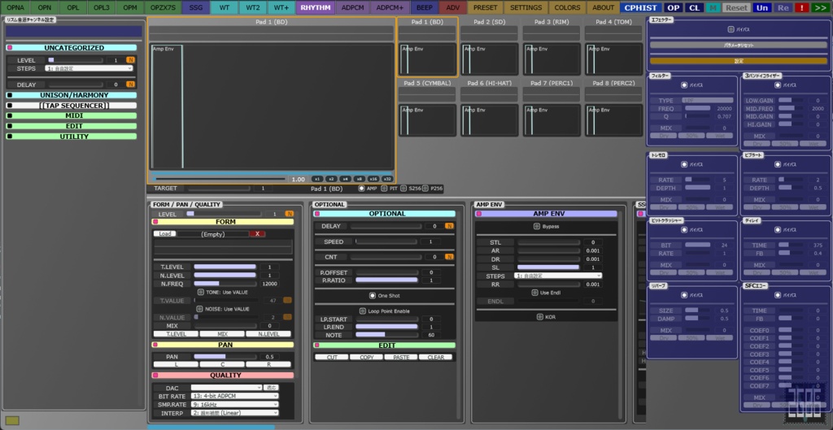833x430 pixels.
Task: Toggle the pink square on QUALITY header
Action: tap(155, 376)
